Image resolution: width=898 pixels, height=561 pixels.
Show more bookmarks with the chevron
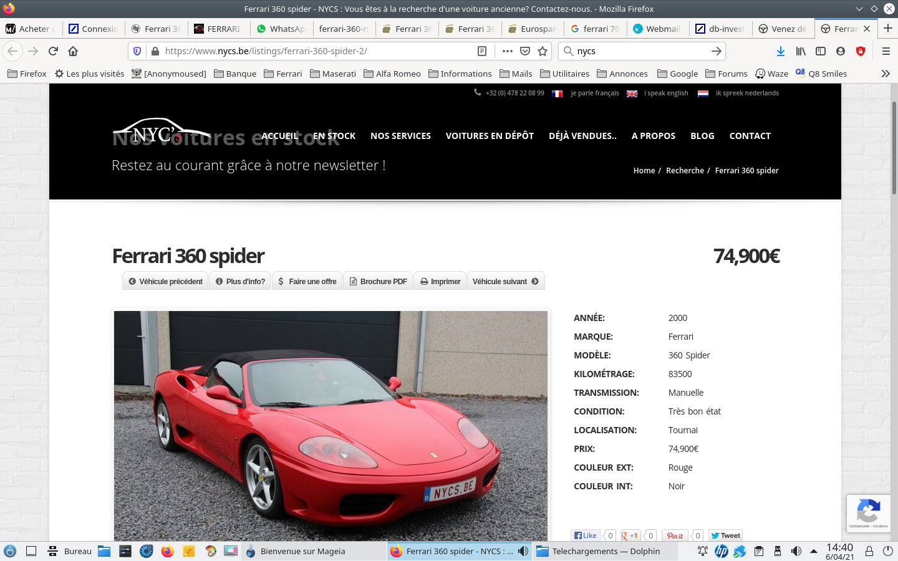click(x=886, y=74)
